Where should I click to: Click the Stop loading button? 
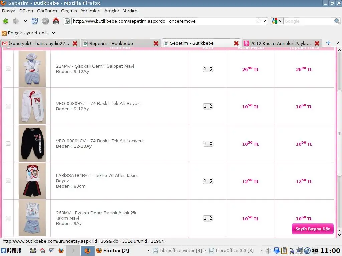pos(45,21)
